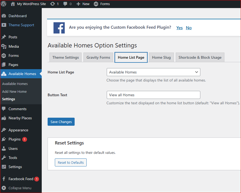Click the Theme Support play icon
The width and height of the screenshot is (241, 193).
4,25
